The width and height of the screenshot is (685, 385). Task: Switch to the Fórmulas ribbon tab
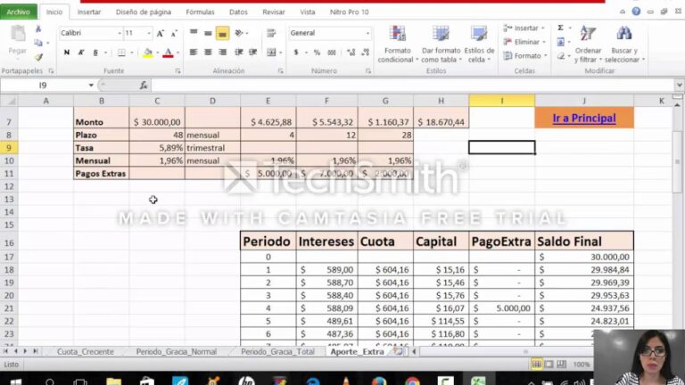click(200, 12)
